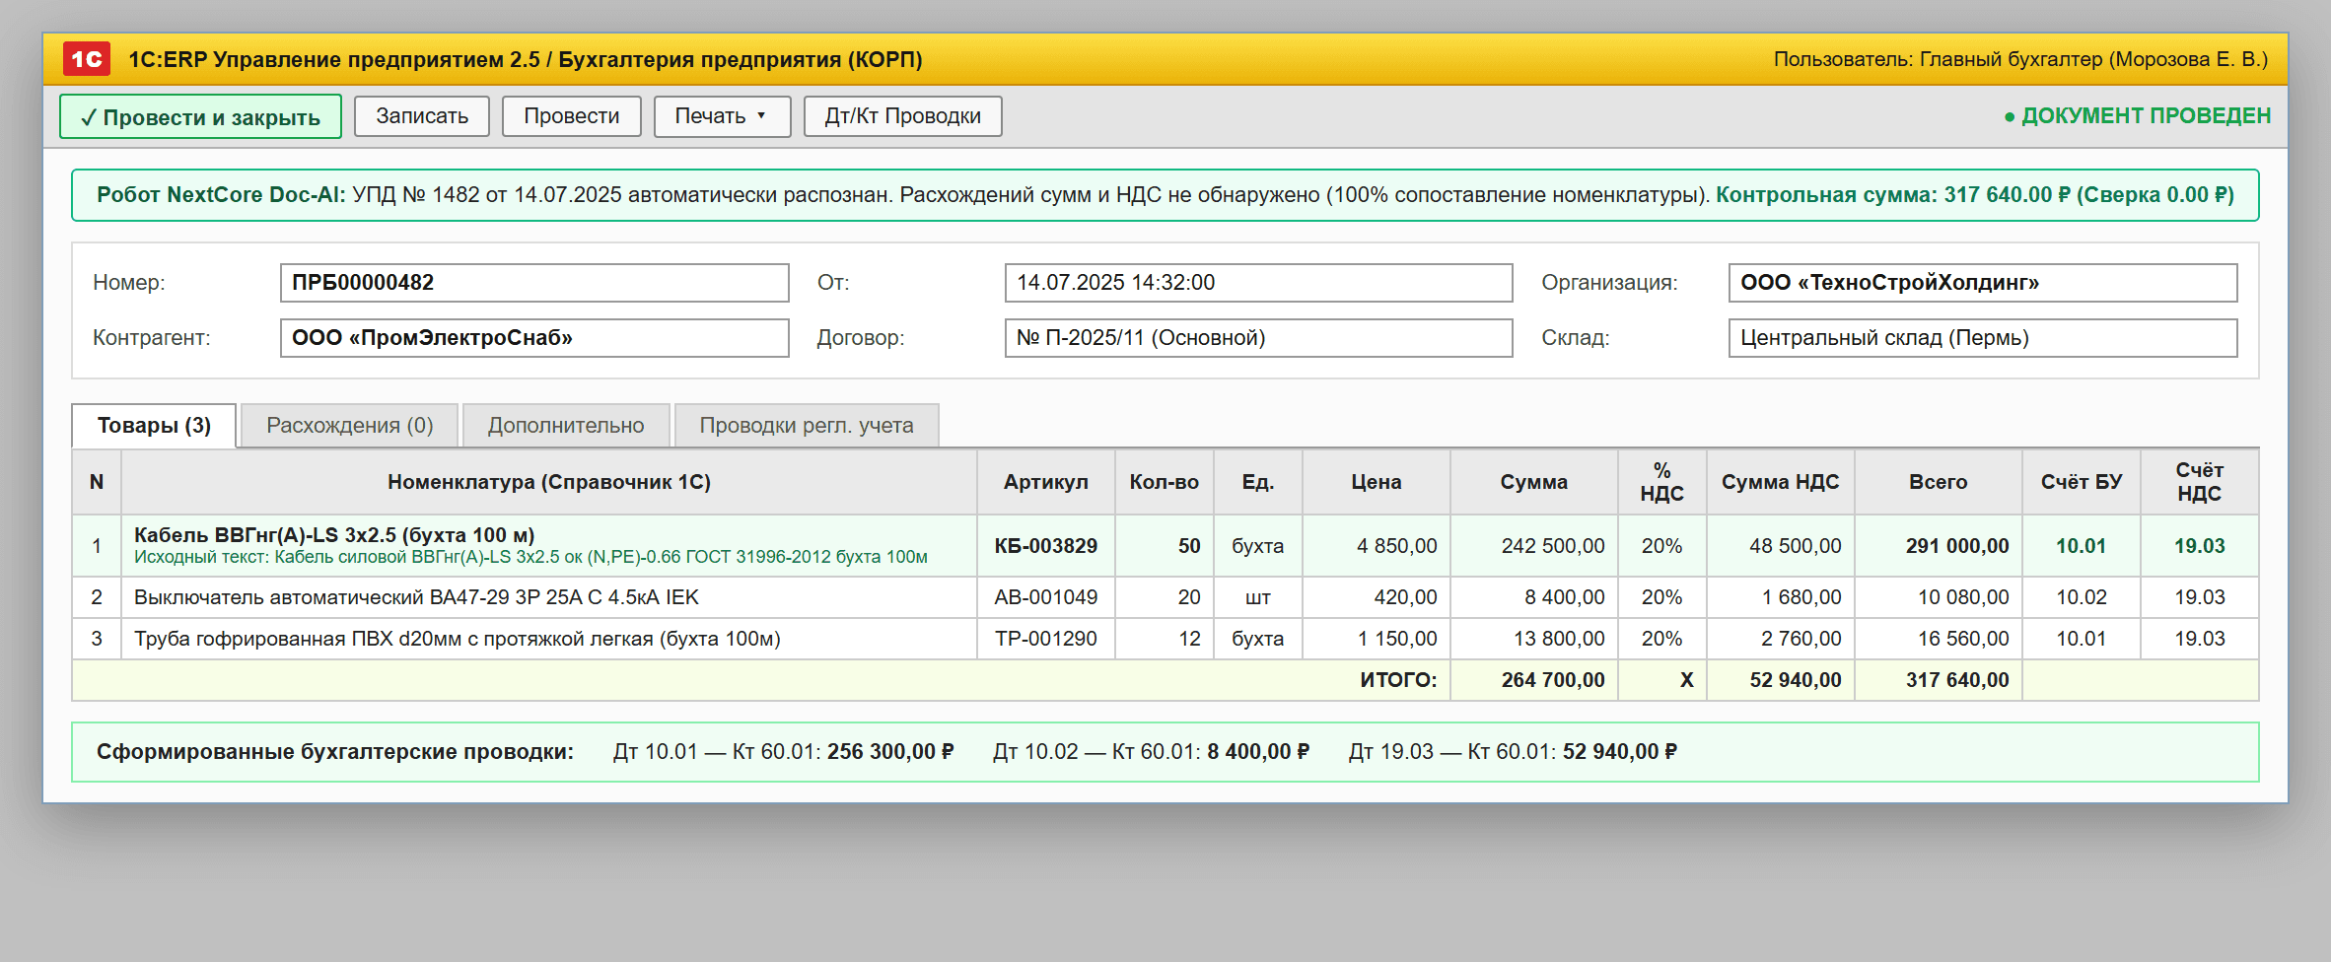Screen dimensions: 2331x962
Task: Click the Контрагент field ПромЭлектроСнаб
Action: 534,338
